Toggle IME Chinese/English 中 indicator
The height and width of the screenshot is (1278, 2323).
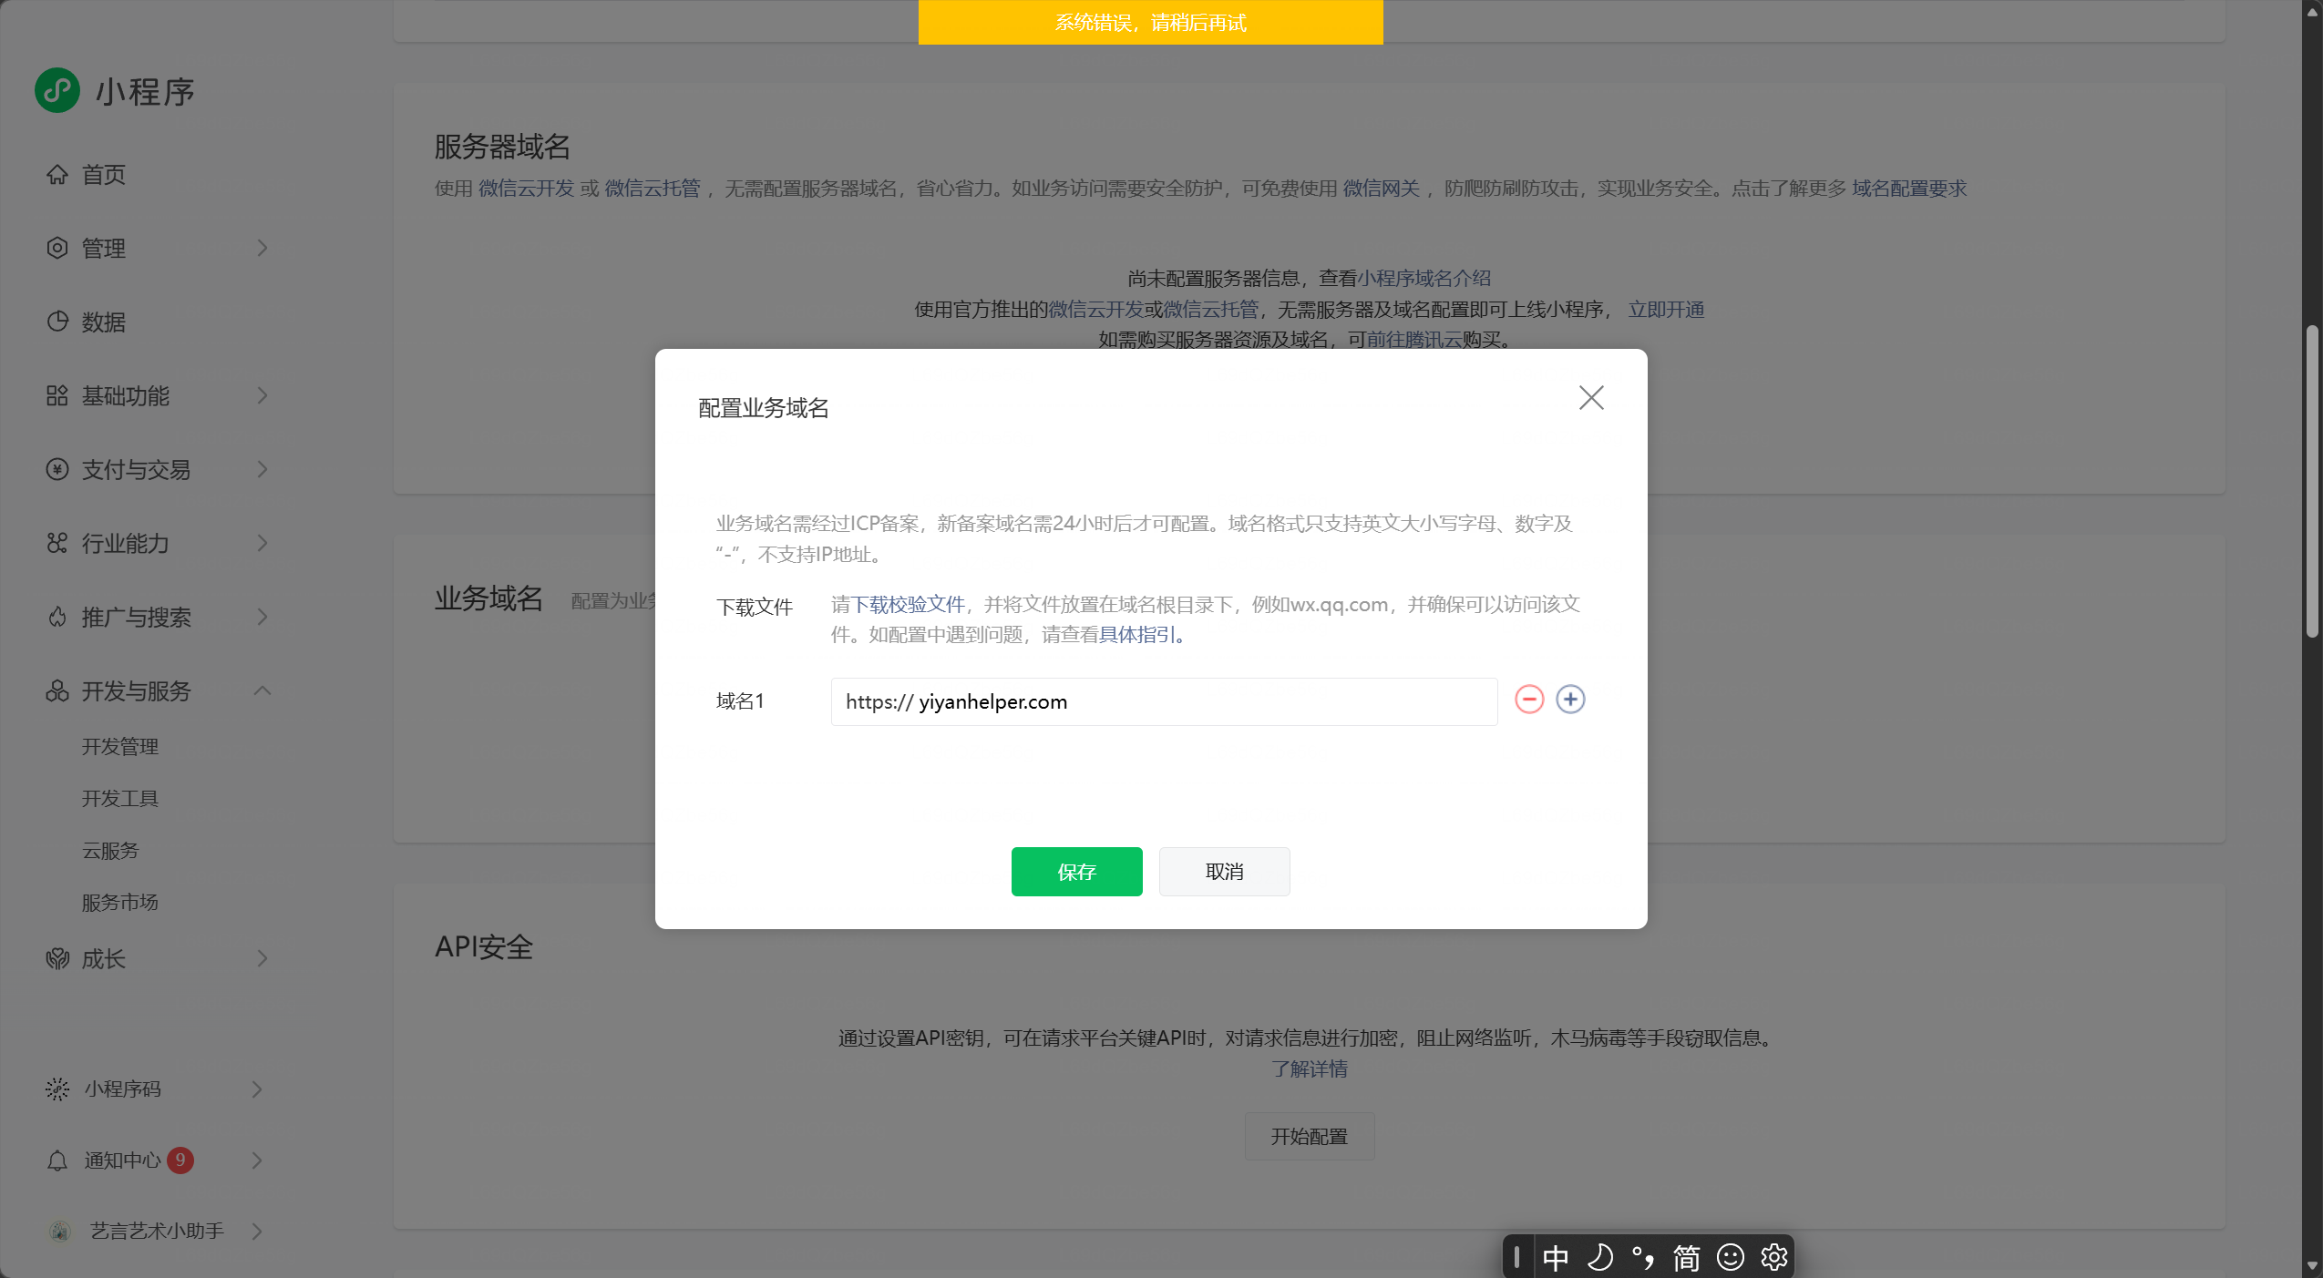point(1556,1257)
